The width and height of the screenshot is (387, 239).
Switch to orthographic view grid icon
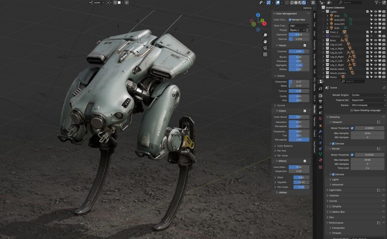pos(265,54)
